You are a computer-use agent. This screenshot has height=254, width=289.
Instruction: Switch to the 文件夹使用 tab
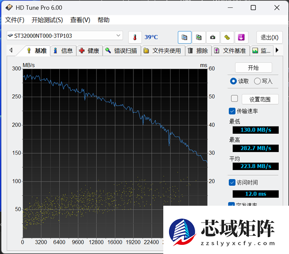(163, 51)
